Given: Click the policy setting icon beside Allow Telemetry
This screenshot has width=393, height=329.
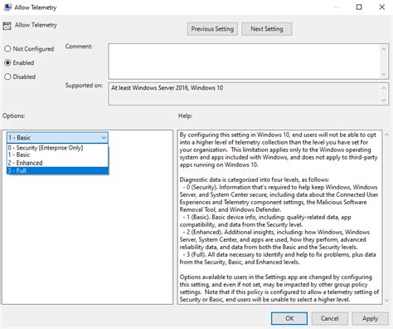Looking at the screenshot, I should pos(7,26).
